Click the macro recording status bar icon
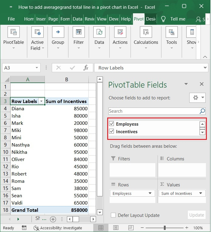 [x=24, y=228]
